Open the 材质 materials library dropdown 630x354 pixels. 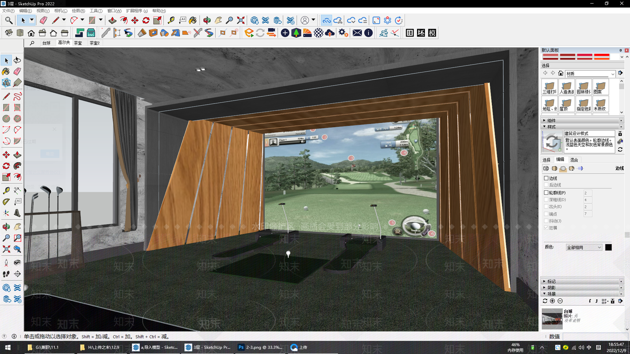click(590, 74)
